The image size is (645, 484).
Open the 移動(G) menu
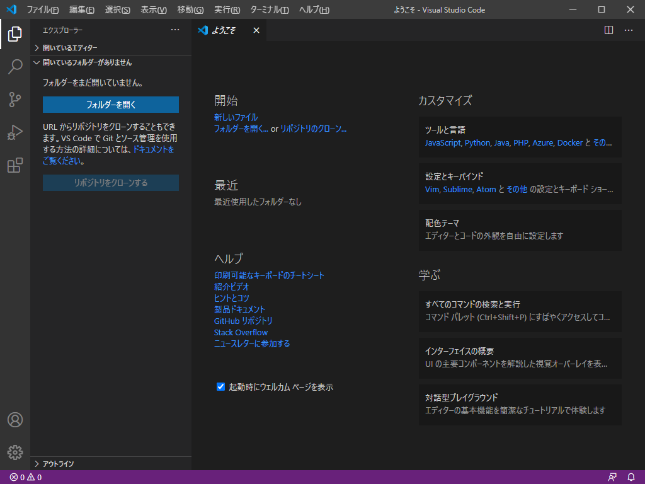tap(190, 10)
